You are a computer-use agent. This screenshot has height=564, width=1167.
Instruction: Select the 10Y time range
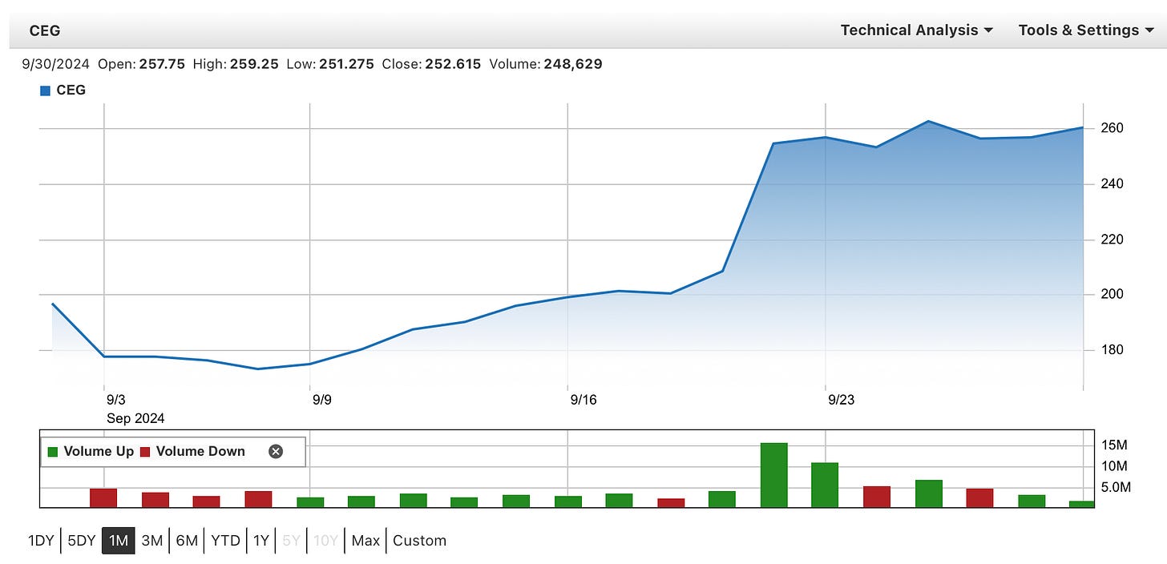[x=325, y=541]
